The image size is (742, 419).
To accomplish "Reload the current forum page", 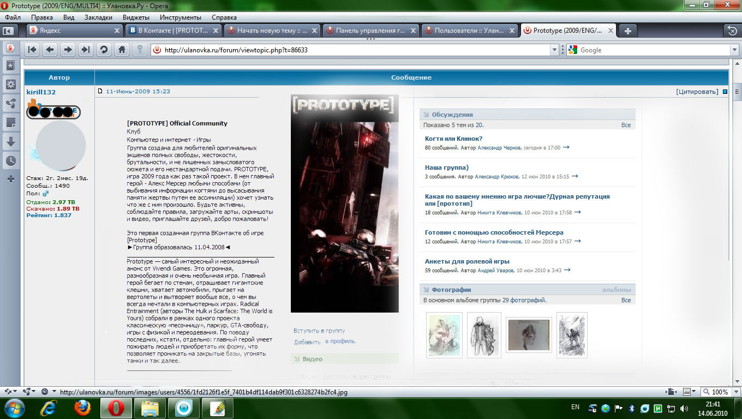I will tap(103, 50).
